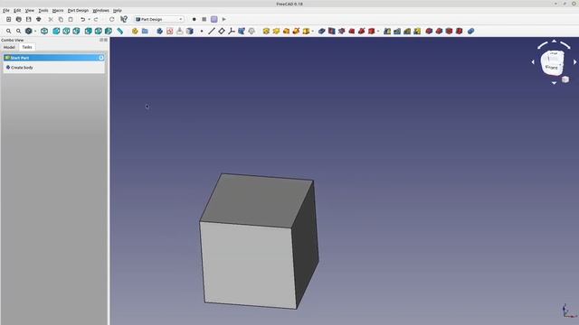Image resolution: width=579 pixels, height=325 pixels.
Task: Select the Chamfer tool
Action: point(439,32)
